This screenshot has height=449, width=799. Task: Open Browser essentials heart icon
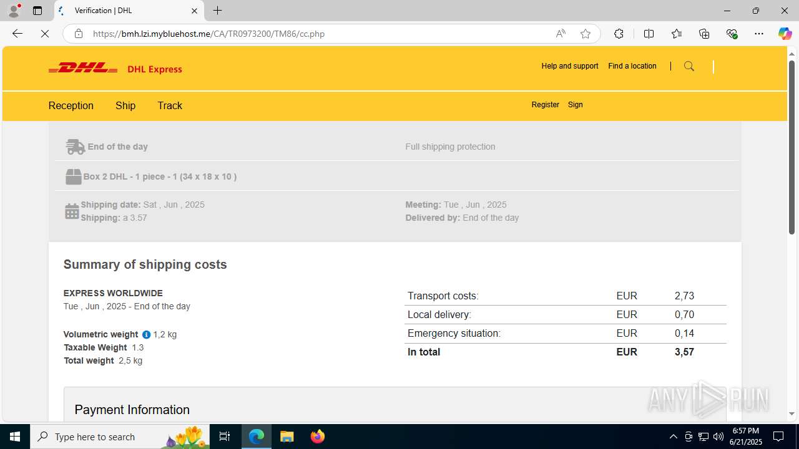(732, 34)
